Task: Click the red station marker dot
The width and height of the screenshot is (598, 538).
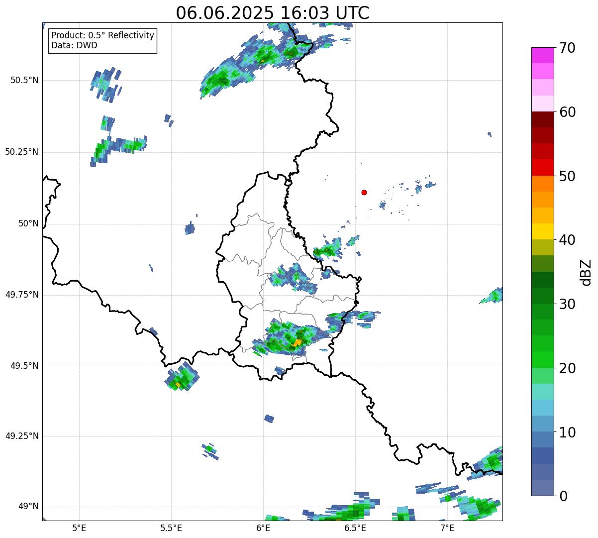Action: [x=364, y=192]
